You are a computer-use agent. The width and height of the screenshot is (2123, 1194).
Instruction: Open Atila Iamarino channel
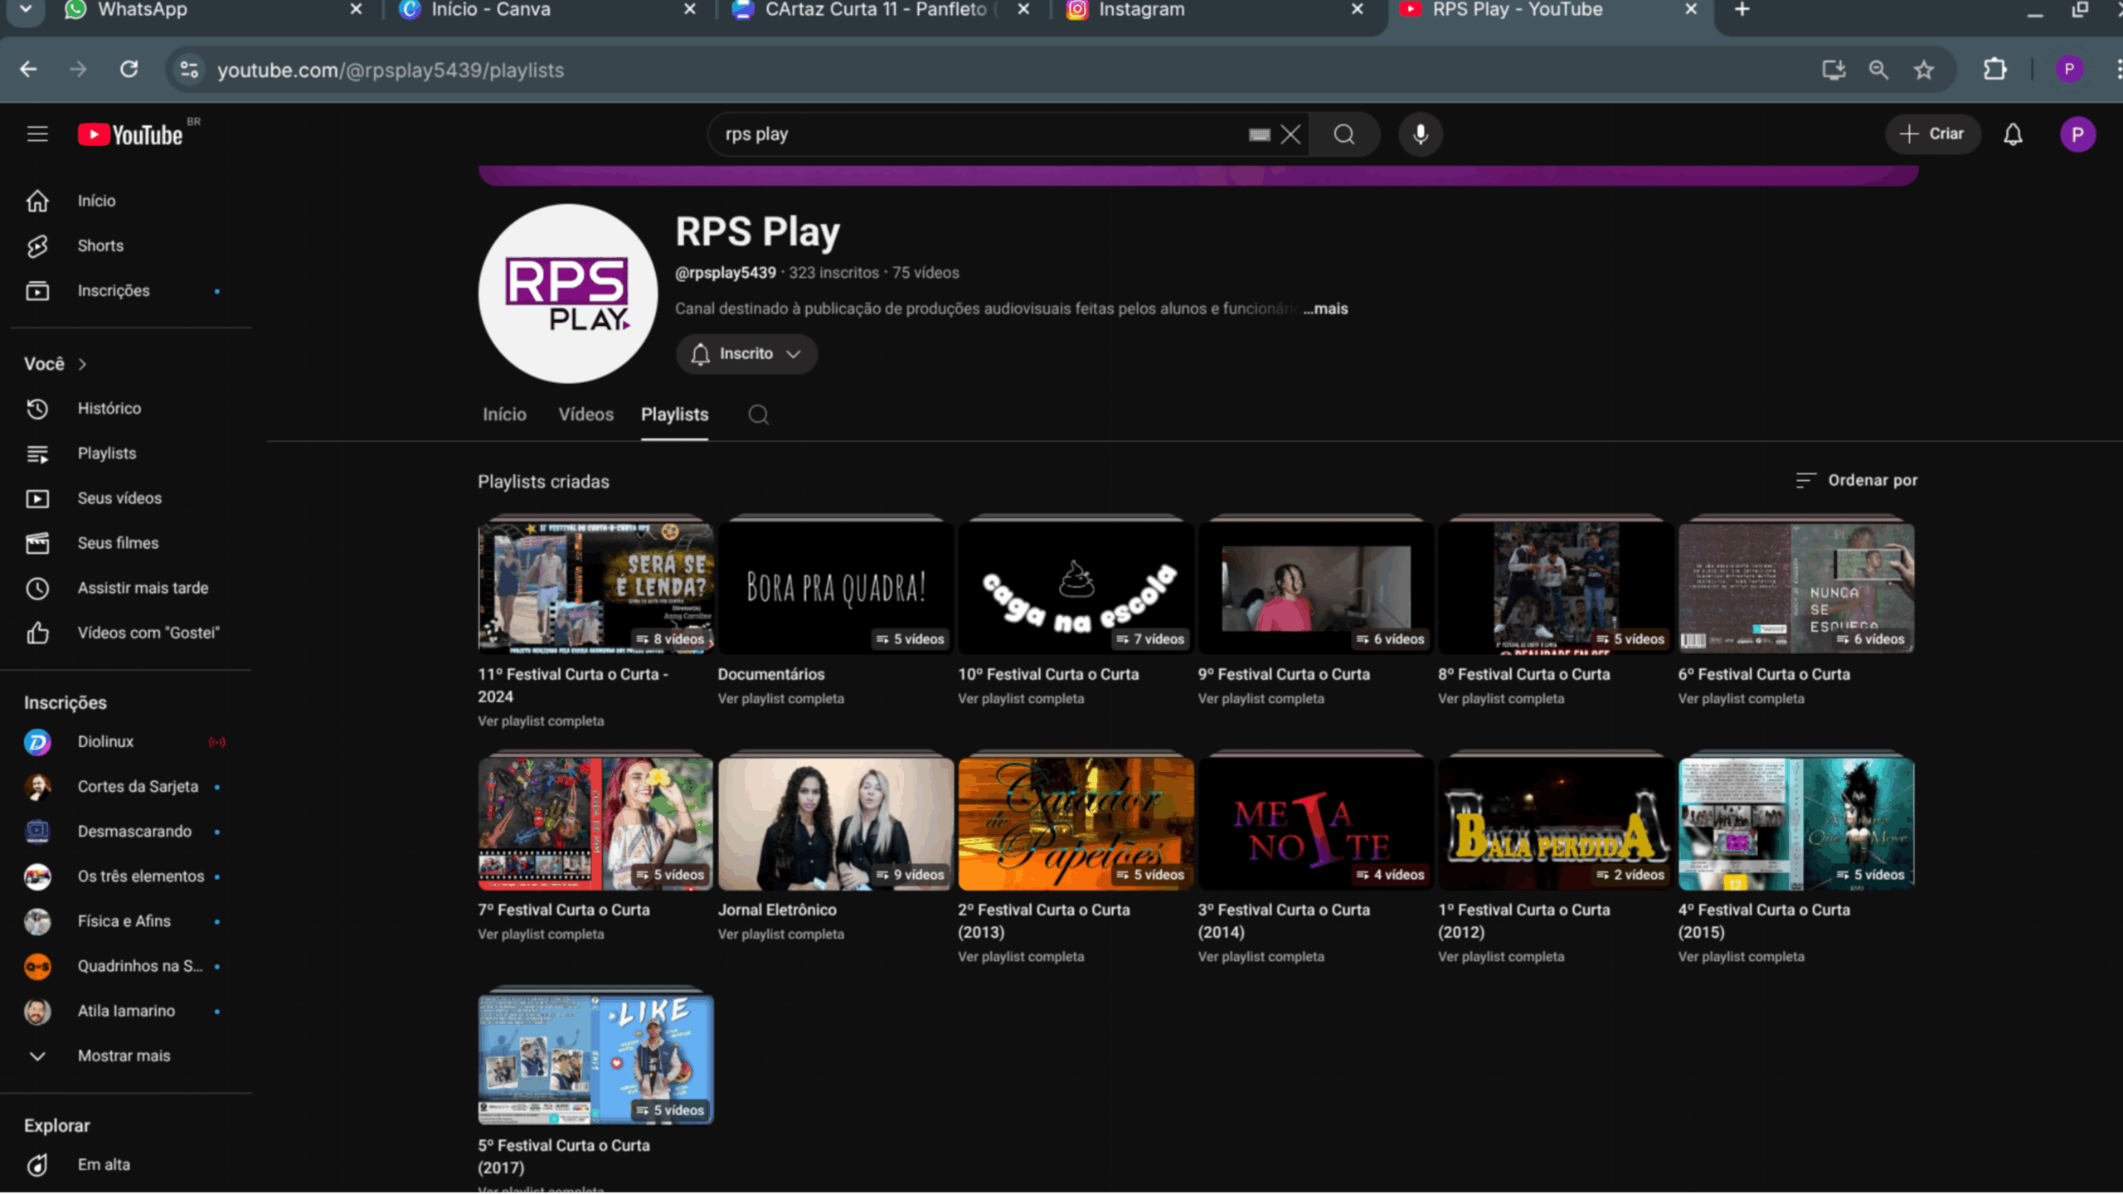click(x=126, y=1011)
